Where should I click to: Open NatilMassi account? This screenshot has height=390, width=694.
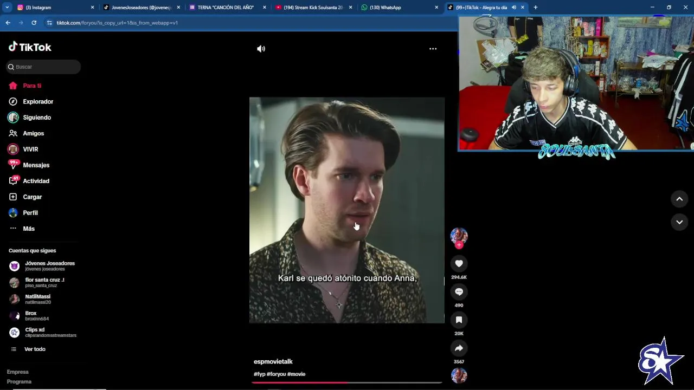click(x=30, y=299)
